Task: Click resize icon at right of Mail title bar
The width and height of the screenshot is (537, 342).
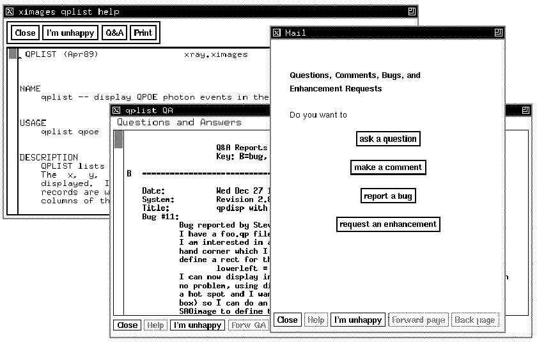Action: pyautogui.click(x=498, y=33)
